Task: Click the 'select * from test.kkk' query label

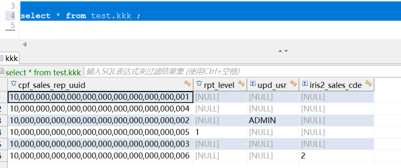Action: [43, 72]
